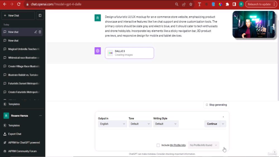Start a New Chat from sidebar button

[18, 15]
